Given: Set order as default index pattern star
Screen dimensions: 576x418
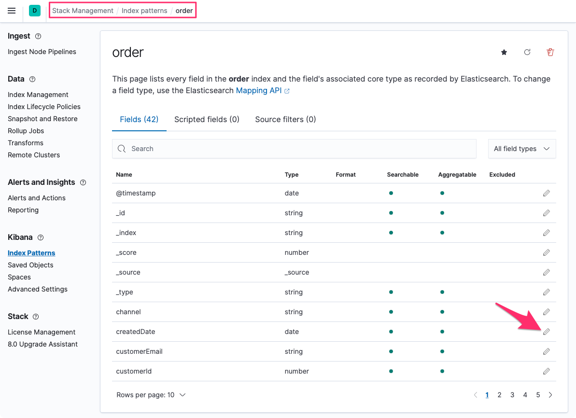Looking at the screenshot, I should (x=504, y=52).
